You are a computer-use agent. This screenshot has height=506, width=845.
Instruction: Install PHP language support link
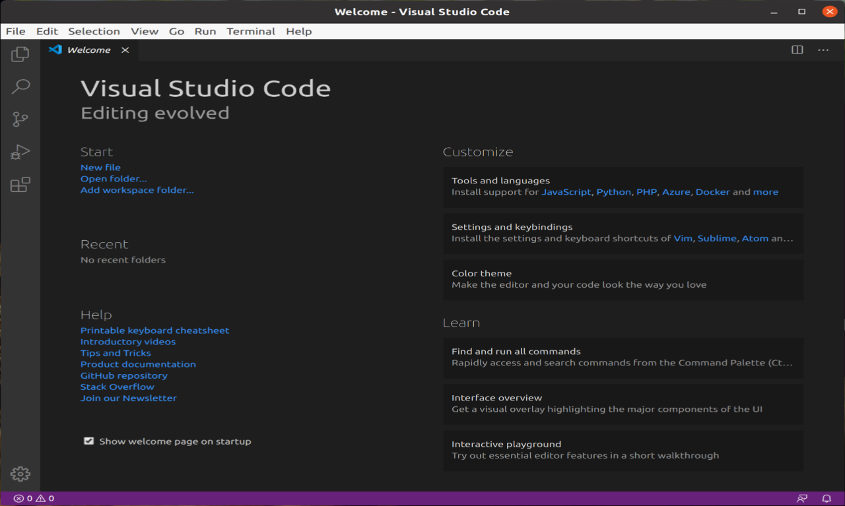pyautogui.click(x=647, y=192)
